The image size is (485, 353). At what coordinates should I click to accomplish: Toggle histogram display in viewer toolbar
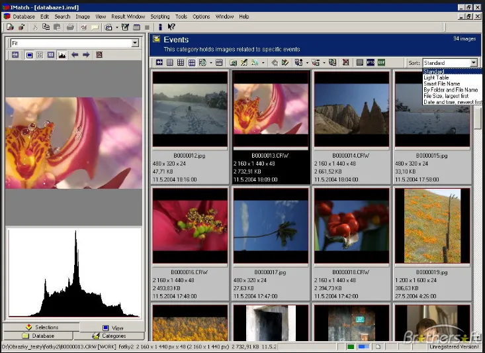coord(62,55)
